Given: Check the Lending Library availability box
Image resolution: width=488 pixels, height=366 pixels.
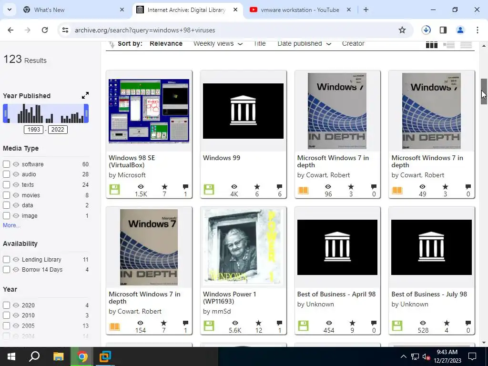Looking at the screenshot, I should 6,259.
